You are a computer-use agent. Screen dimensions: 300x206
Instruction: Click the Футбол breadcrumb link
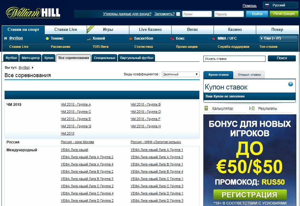(x=24, y=68)
